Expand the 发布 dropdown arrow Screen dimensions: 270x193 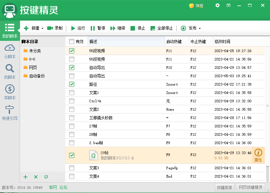(200, 28)
